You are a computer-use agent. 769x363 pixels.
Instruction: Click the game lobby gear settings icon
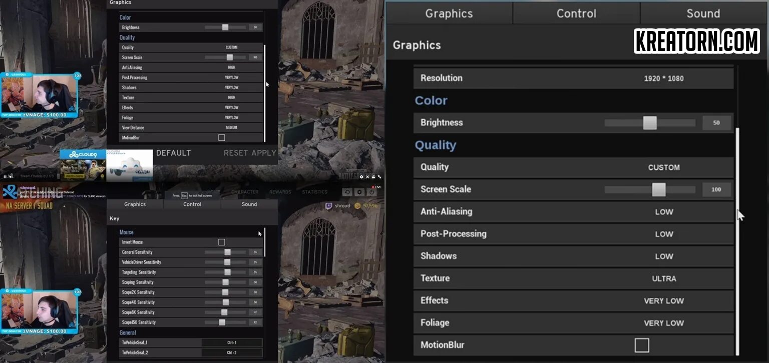pyautogui.click(x=359, y=192)
